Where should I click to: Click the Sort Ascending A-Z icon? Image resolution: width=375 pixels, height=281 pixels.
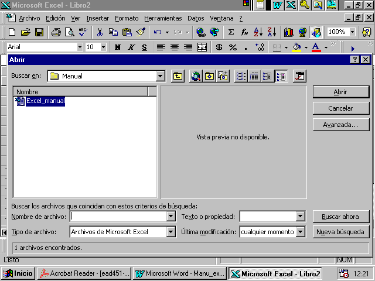point(258,32)
